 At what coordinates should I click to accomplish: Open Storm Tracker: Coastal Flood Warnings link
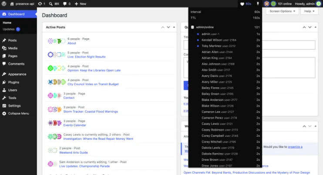pyautogui.click(x=91, y=111)
